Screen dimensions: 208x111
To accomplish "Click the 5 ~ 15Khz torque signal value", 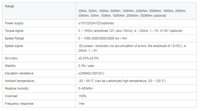I will click(130, 31).
